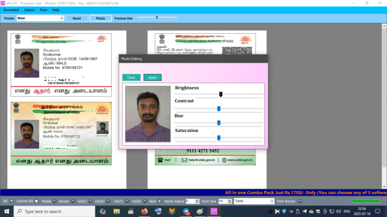Click the Name Adjust value field

point(190,201)
